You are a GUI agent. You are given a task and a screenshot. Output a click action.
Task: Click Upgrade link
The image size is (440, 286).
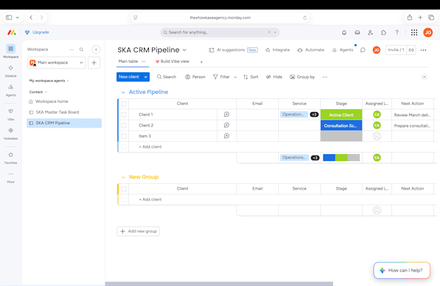click(x=37, y=32)
